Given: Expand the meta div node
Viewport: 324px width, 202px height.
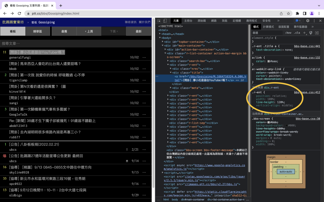Looking at the screenshot, I should [171, 88].
